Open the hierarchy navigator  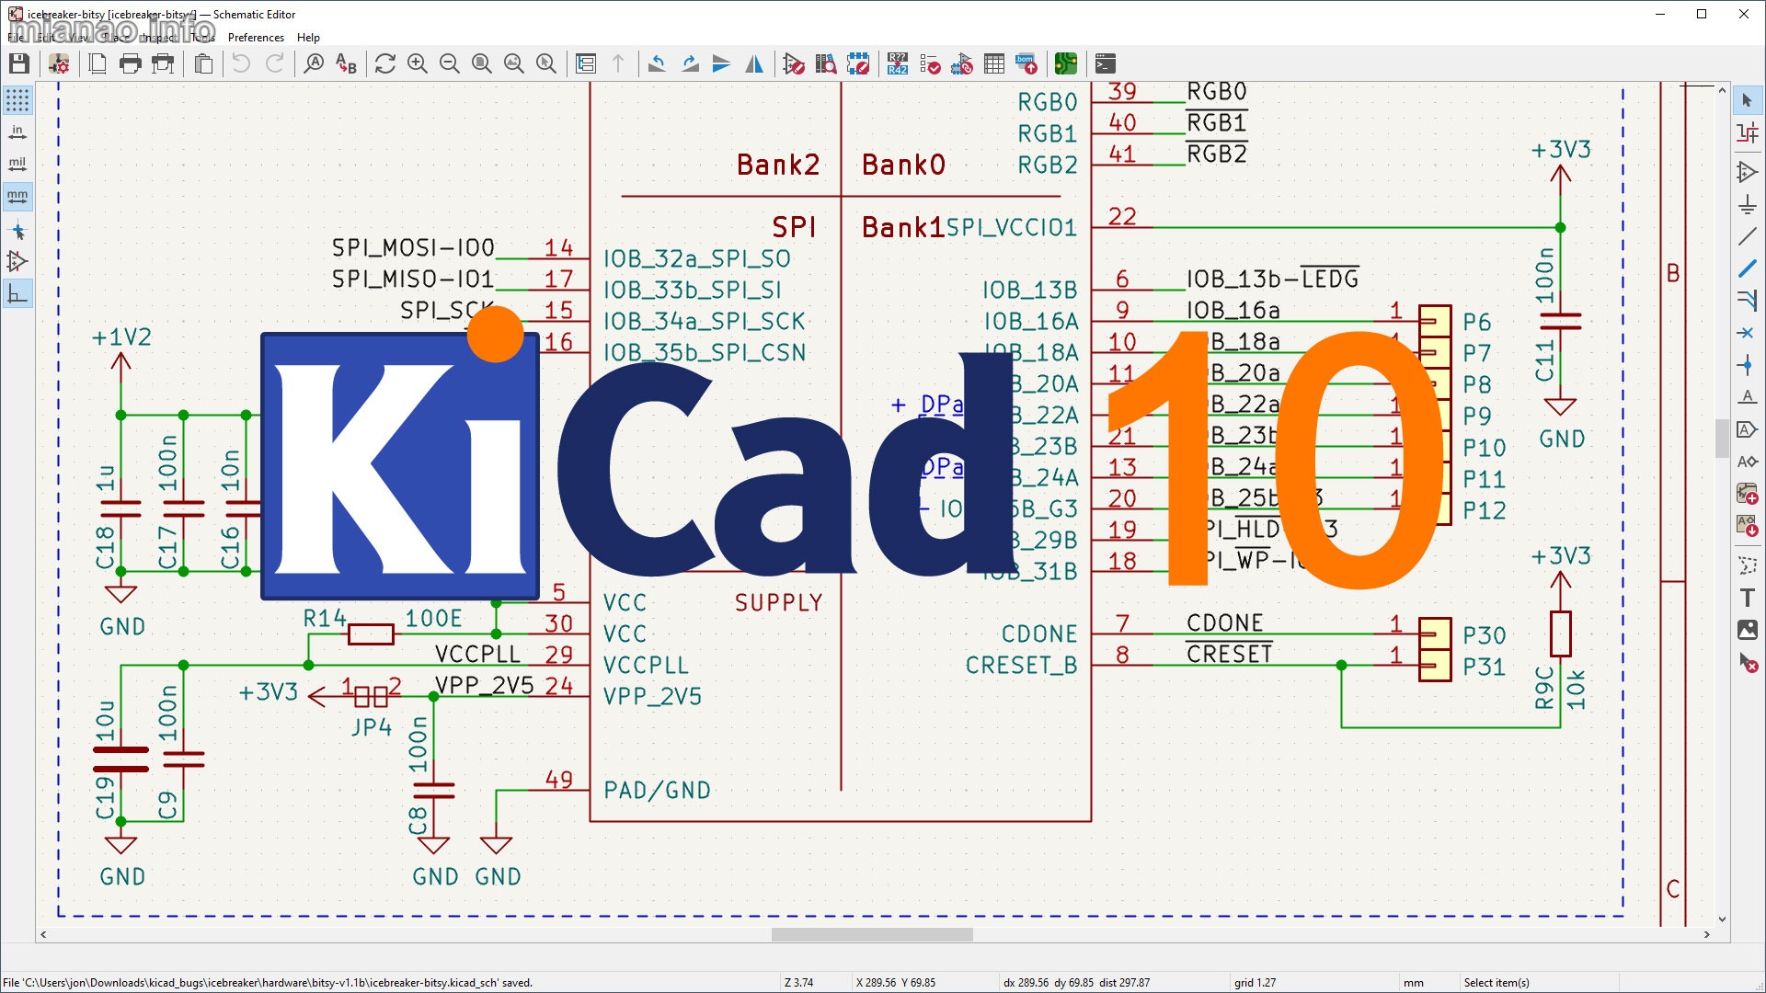coord(586,63)
